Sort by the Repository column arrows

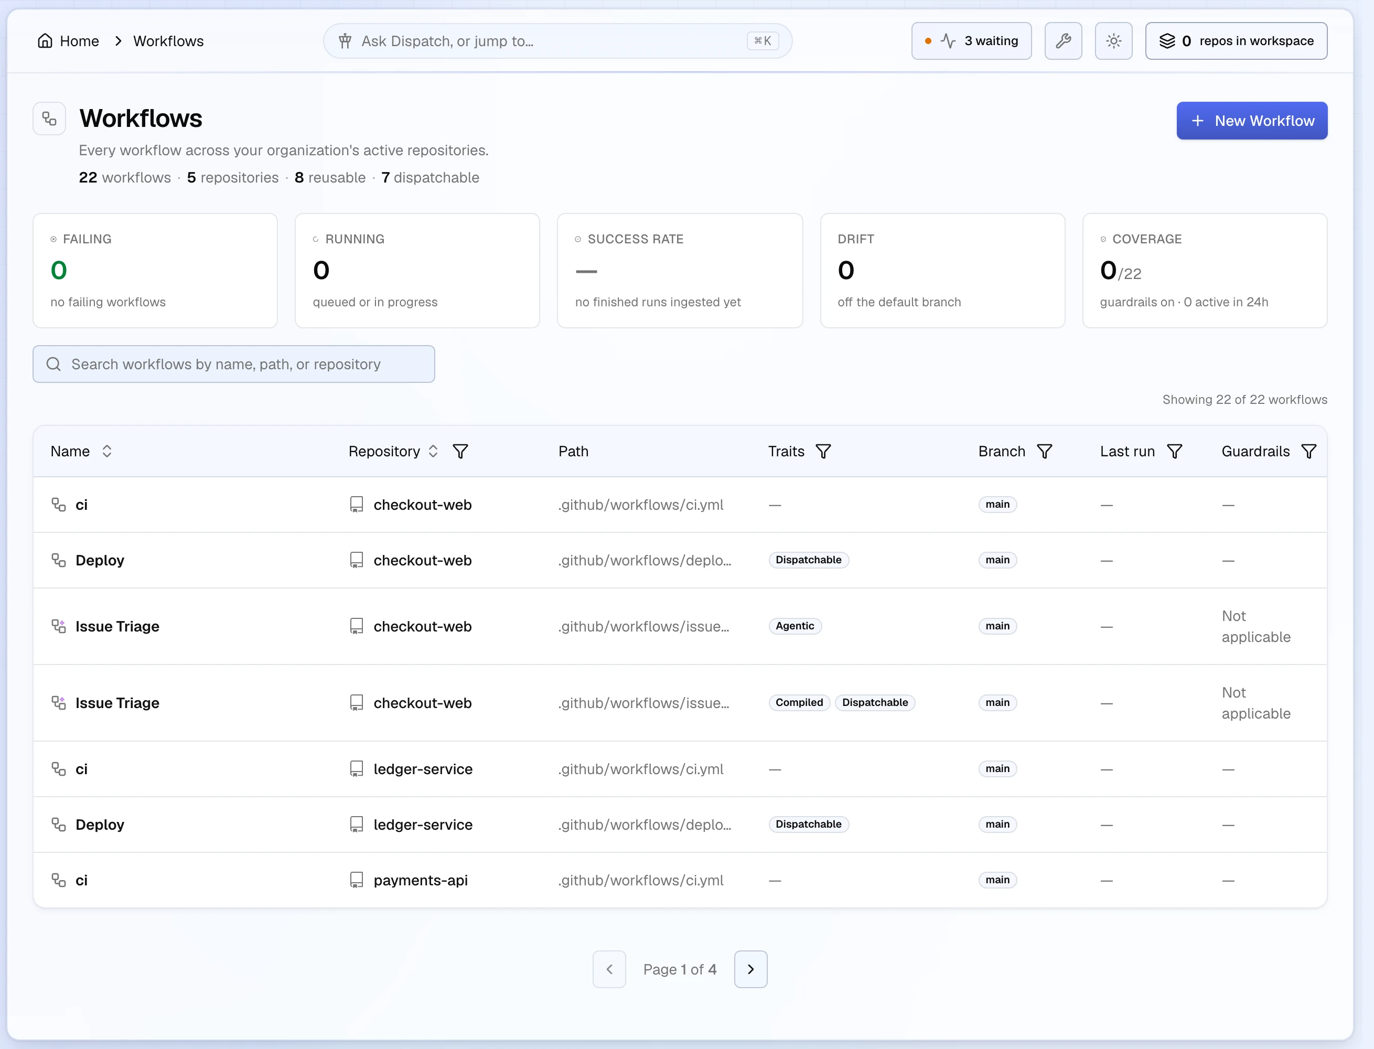[433, 452]
